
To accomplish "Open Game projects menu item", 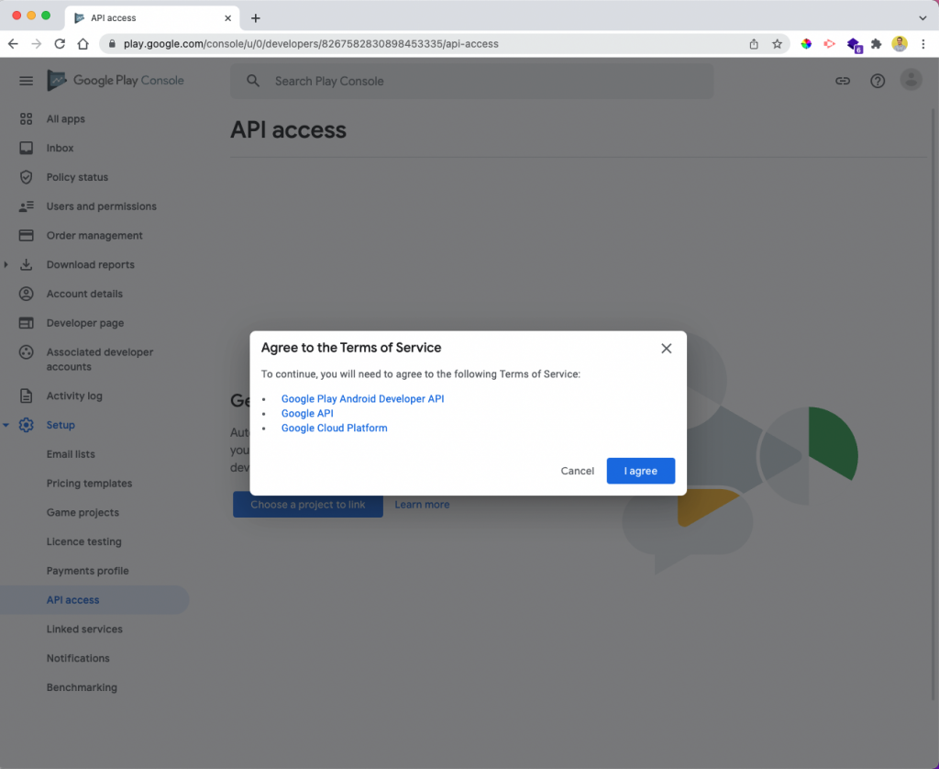I will pos(83,512).
